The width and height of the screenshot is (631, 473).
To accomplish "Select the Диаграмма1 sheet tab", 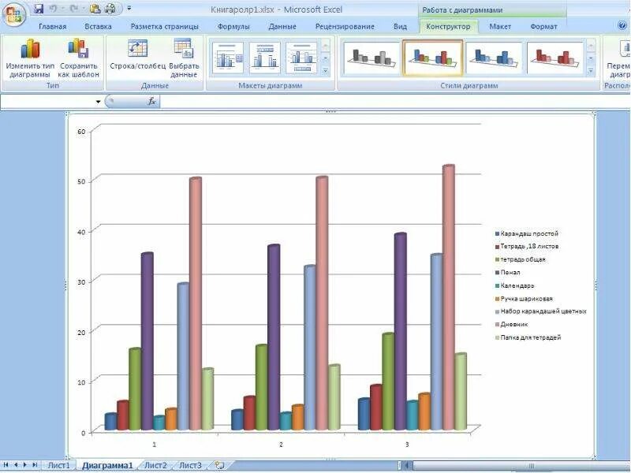I will pyautogui.click(x=107, y=465).
